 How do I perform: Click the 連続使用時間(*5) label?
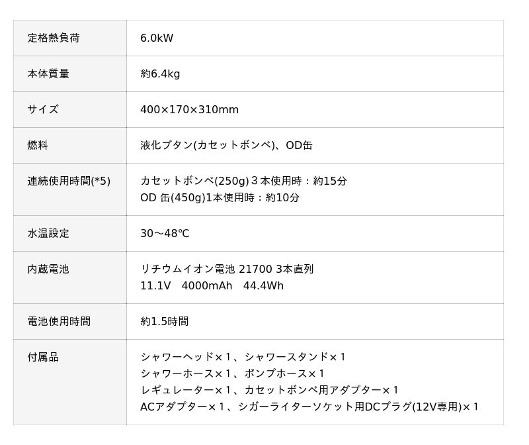pos(69,181)
